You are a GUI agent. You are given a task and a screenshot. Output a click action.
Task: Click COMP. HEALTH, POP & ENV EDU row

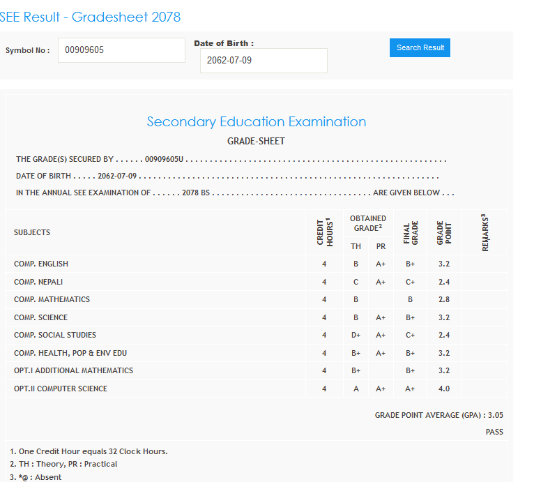tap(69, 353)
